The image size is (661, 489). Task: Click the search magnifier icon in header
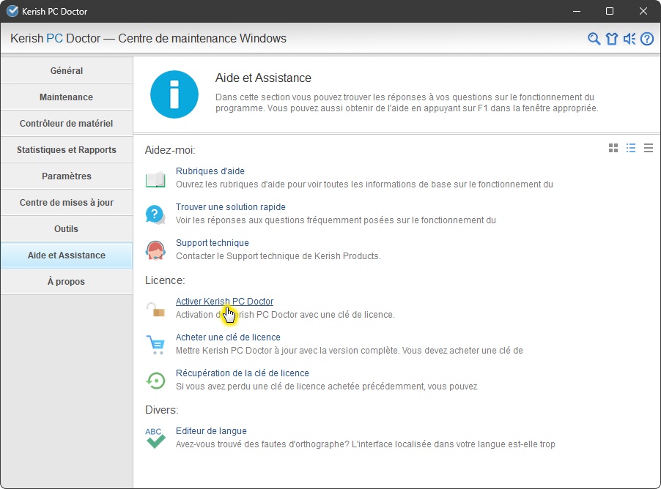[594, 39]
